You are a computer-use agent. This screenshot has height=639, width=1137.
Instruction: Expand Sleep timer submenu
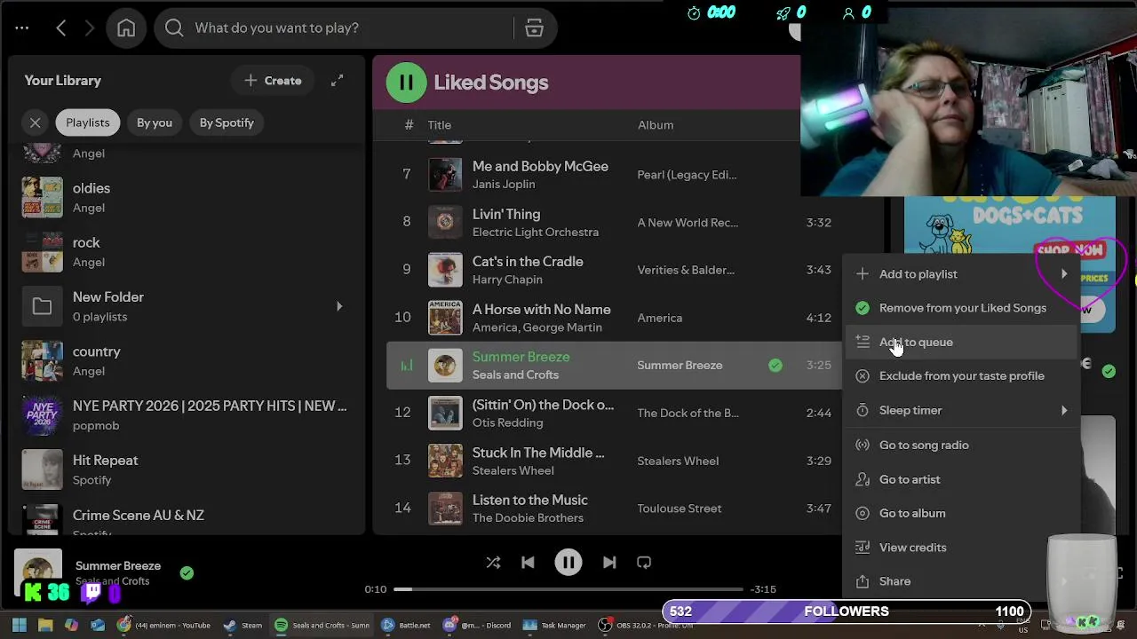coord(961,411)
